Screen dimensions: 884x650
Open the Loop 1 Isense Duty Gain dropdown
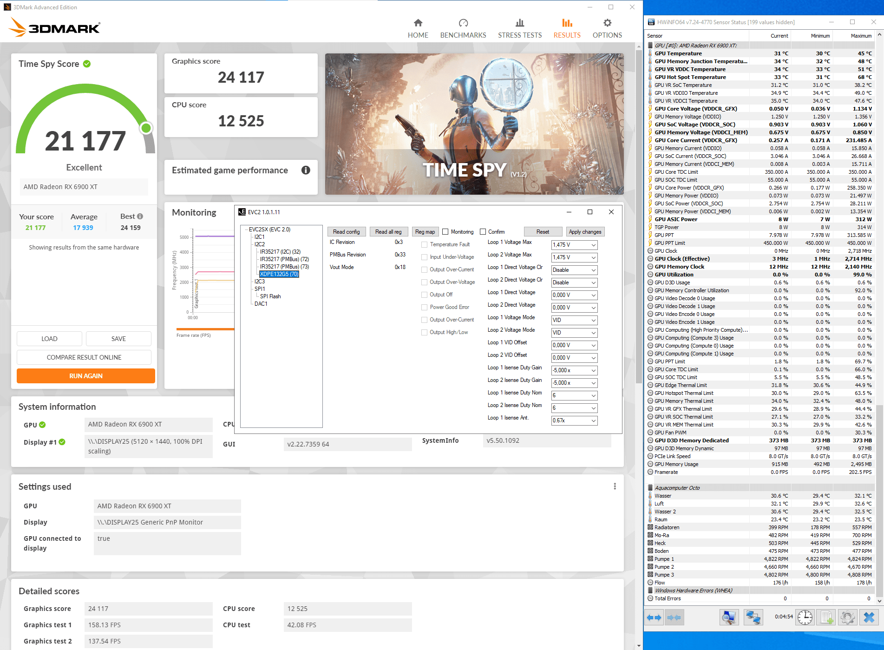pyautogui.click(x=574, y=370)
